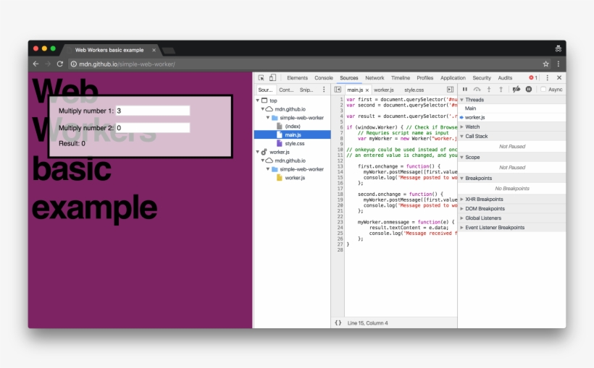Collapse the Threads section
Image resolution: width=594 pixels, height=368 pixels.
tap(474, 100)
